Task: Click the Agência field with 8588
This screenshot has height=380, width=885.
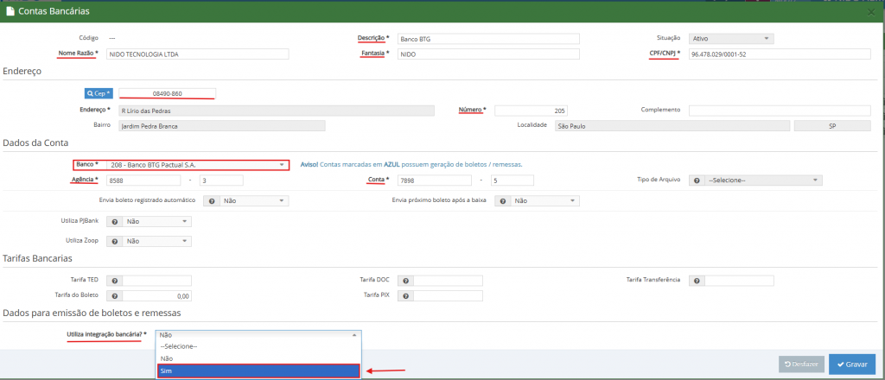Action: click(143, 180)
